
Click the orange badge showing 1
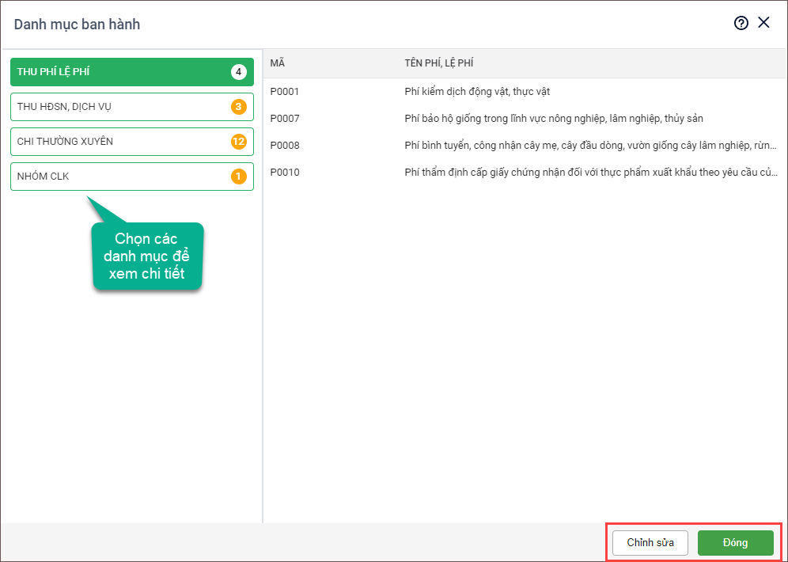[238, 177]
